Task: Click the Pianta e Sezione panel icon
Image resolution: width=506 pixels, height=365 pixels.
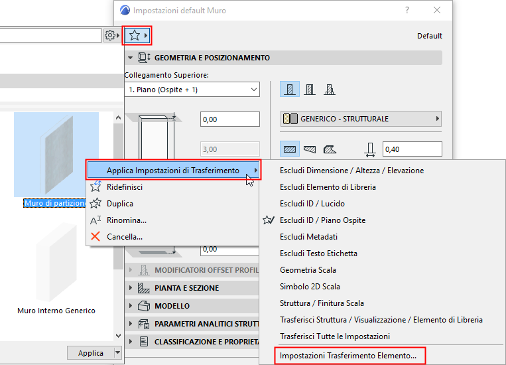Action: point(144,288)
